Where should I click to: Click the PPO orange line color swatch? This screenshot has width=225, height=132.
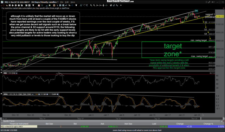[x=37, y=94]
